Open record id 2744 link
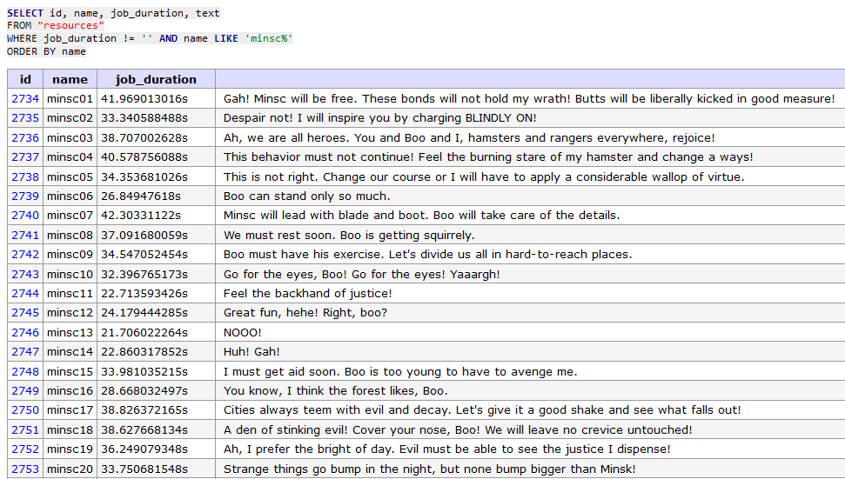845x479 pixels. tap(25, 294)
